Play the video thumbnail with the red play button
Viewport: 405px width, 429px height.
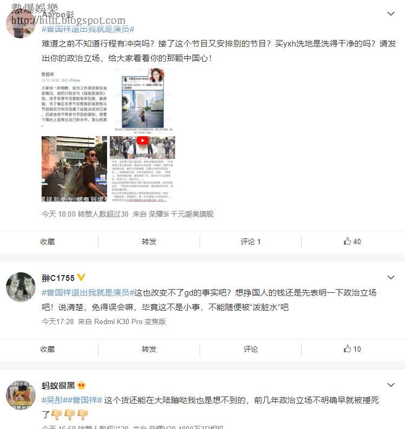(x=142, y=169)
